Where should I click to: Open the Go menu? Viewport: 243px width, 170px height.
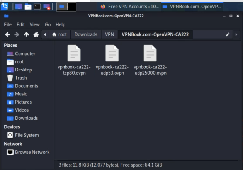click(x=48, y=24)
